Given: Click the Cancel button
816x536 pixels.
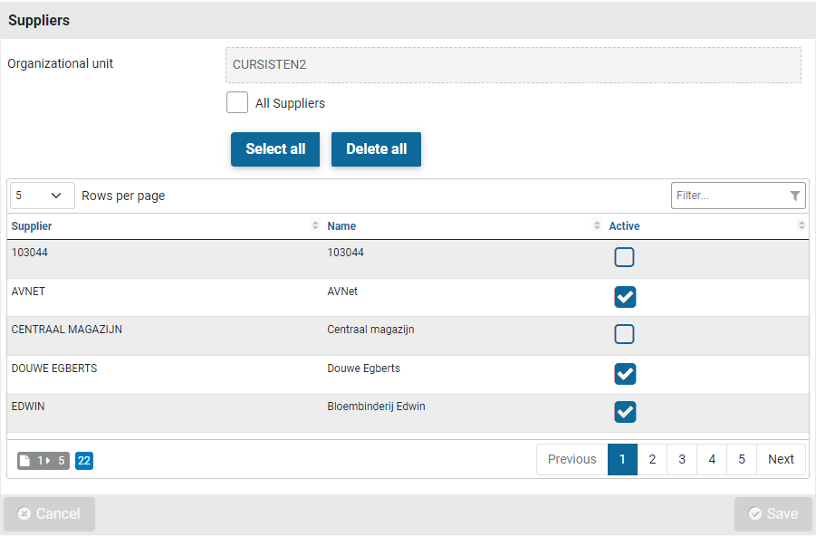Looking at the screenshot, I should (49, 513).
